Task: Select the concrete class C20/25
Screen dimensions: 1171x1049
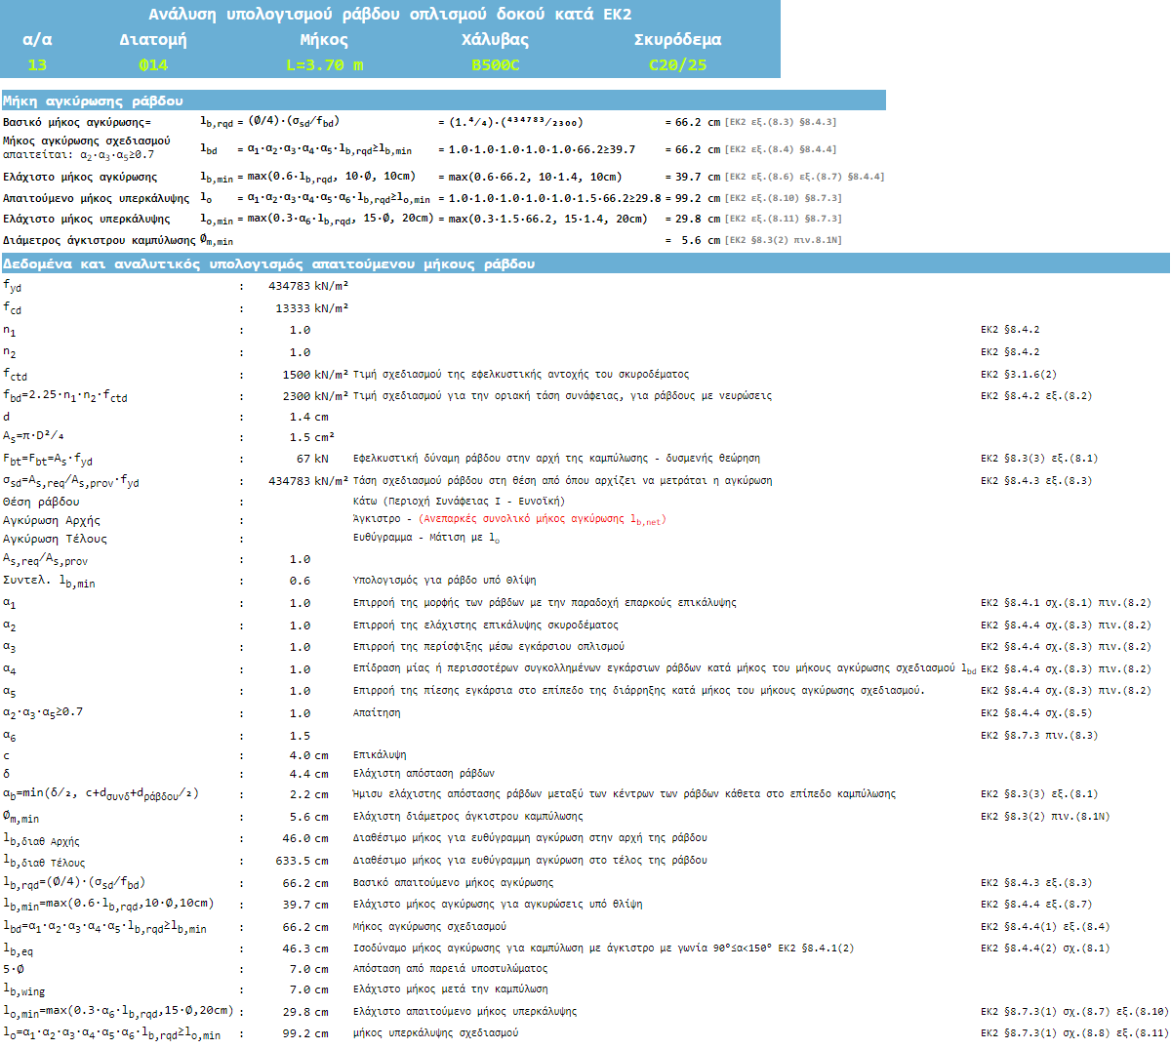Action: tap(677, 65)
